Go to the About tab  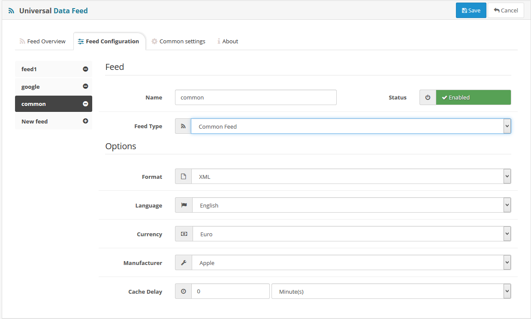[228, 41]
